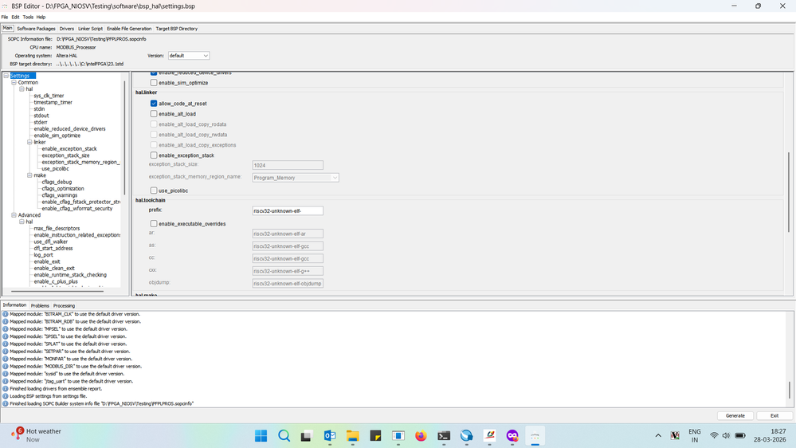Check enable_executable_overrides
Screen dimensions: 796x448
(153, 223)
